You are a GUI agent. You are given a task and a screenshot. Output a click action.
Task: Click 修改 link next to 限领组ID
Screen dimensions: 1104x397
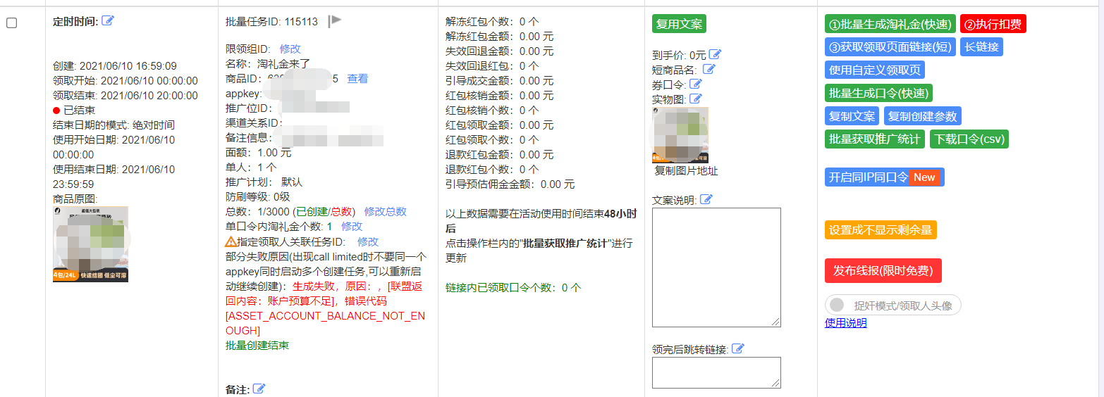click(x=290, y=49)
